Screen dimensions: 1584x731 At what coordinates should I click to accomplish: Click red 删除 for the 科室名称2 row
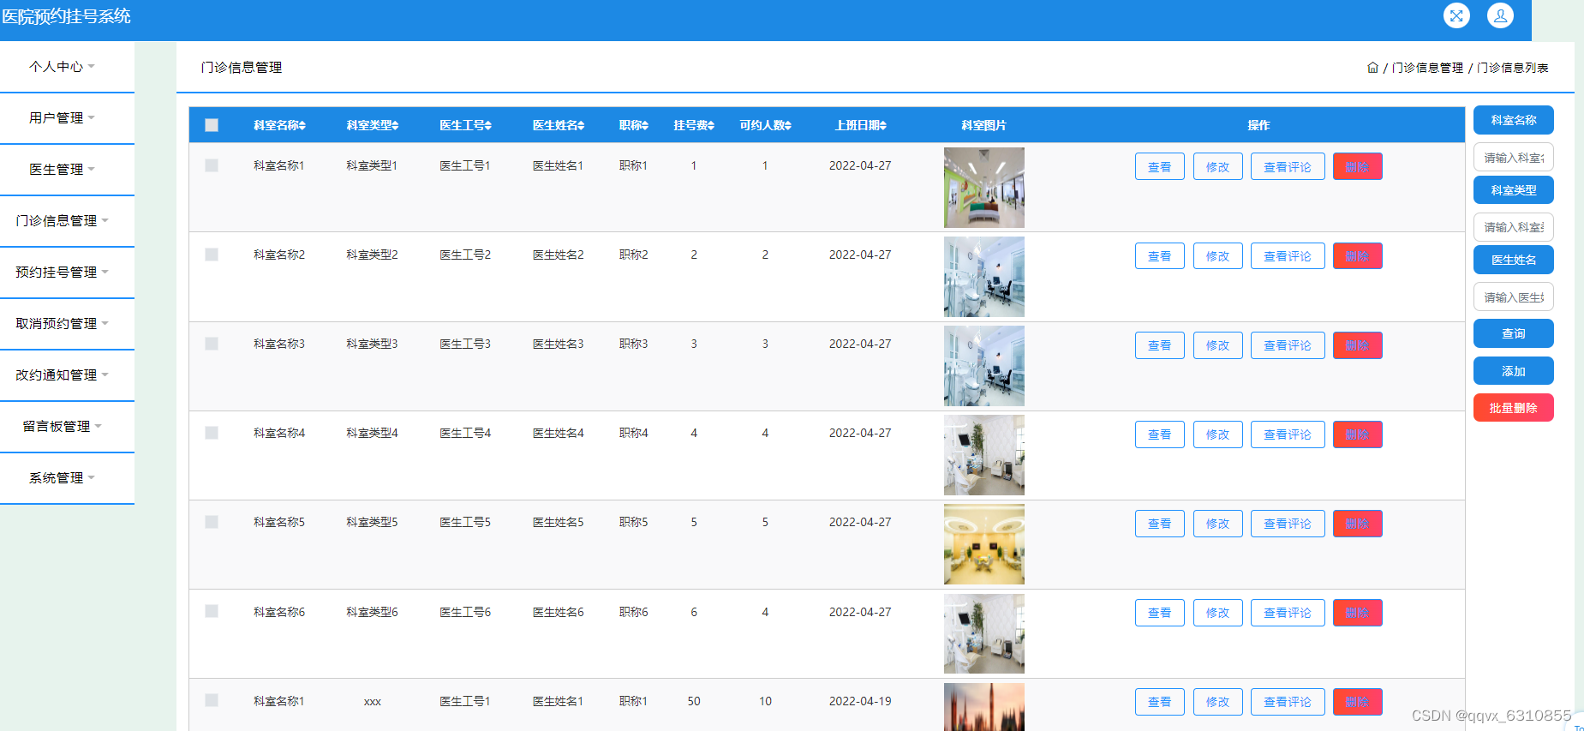[x=1357, y=255]
